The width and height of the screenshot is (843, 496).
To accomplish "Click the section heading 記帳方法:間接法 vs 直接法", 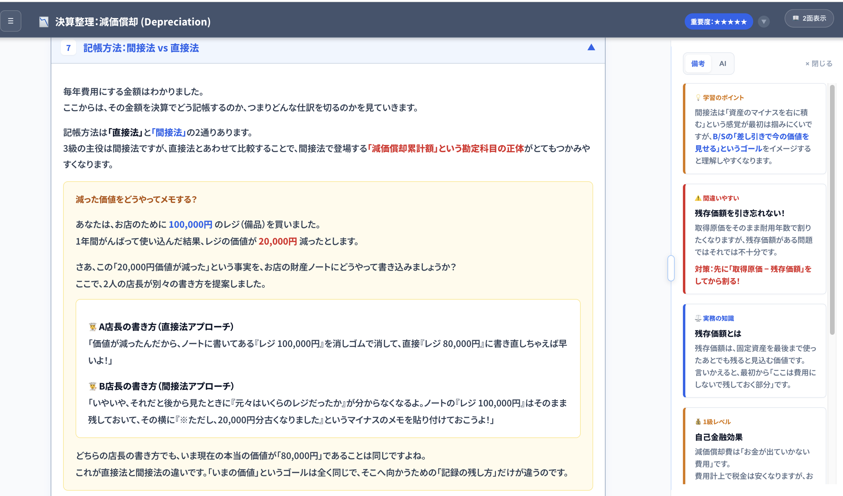I will point(141,48).
